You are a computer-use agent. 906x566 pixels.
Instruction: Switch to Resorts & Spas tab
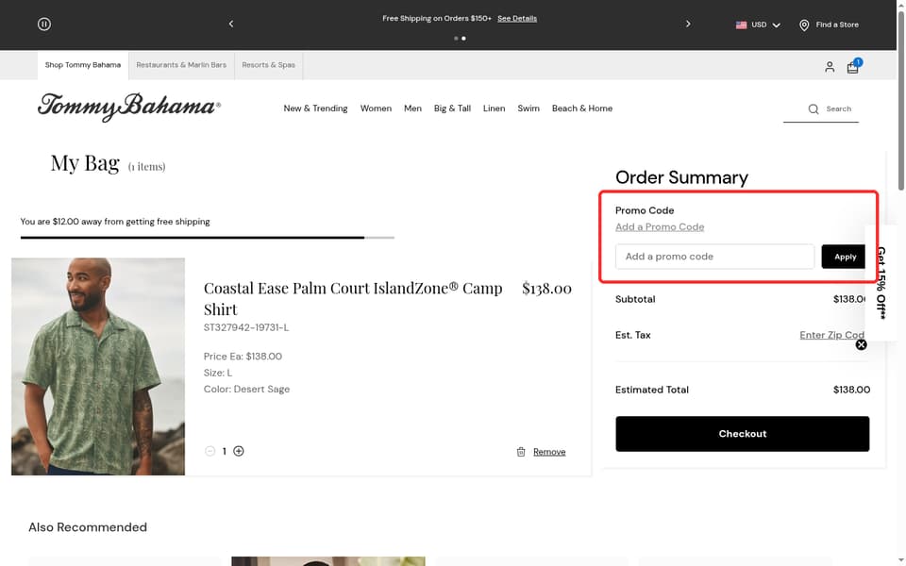[269, 65]
